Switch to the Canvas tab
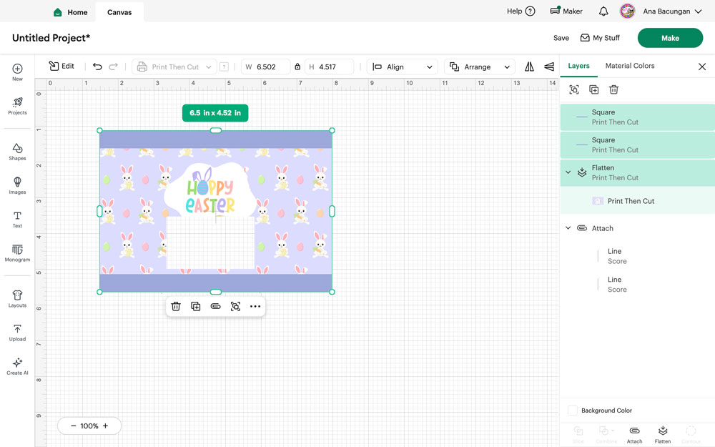 [x=119, y=12]
